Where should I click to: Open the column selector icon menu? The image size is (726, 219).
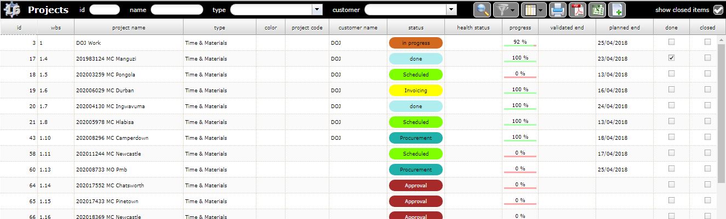(x=532, y=10)
